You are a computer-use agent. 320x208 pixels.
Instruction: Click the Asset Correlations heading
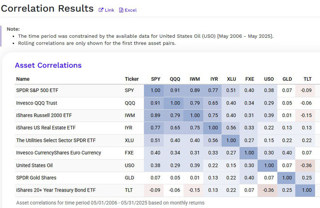coord(48,65)
